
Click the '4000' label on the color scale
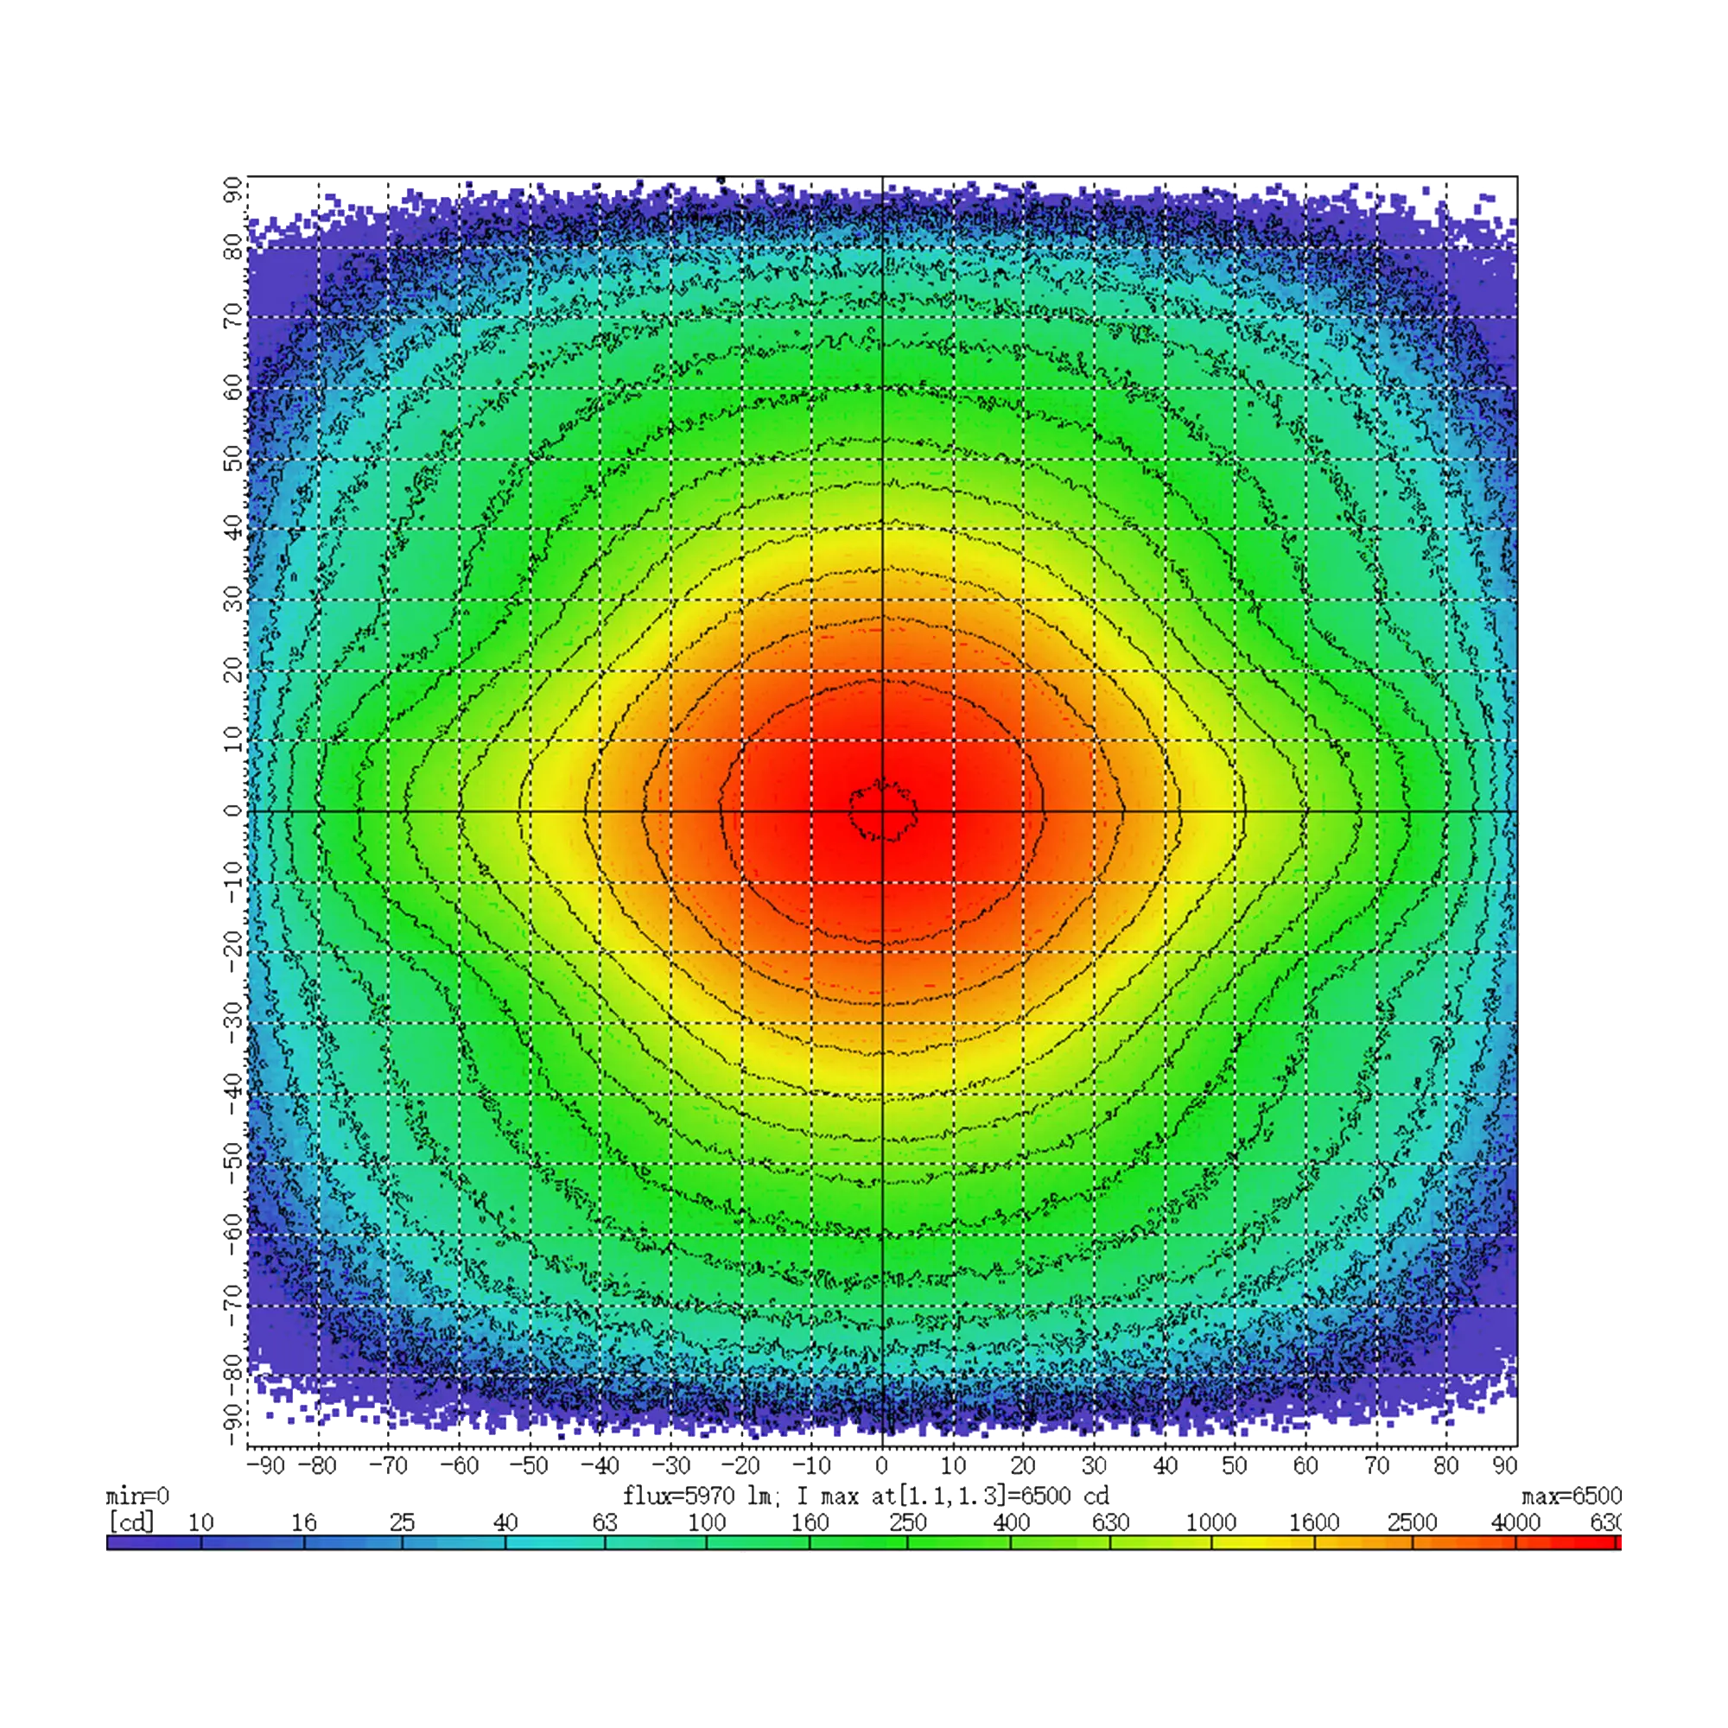click(1515, 1522)
